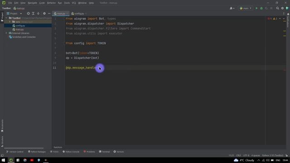Click the warning count indicator in the editor
The height and width of the screenshot is (163, 290).
click(x=275, y=19)
